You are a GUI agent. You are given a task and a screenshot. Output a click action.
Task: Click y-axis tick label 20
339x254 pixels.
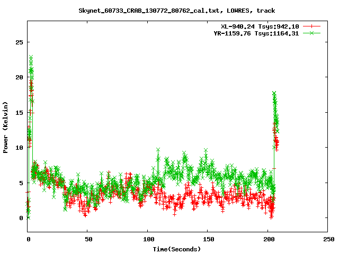[x=19, y=77]
